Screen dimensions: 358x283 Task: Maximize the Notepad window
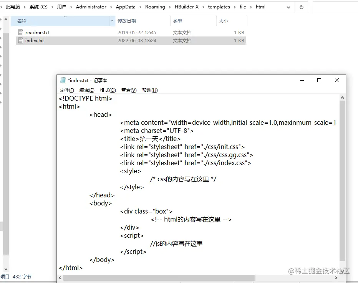(319, 80)
